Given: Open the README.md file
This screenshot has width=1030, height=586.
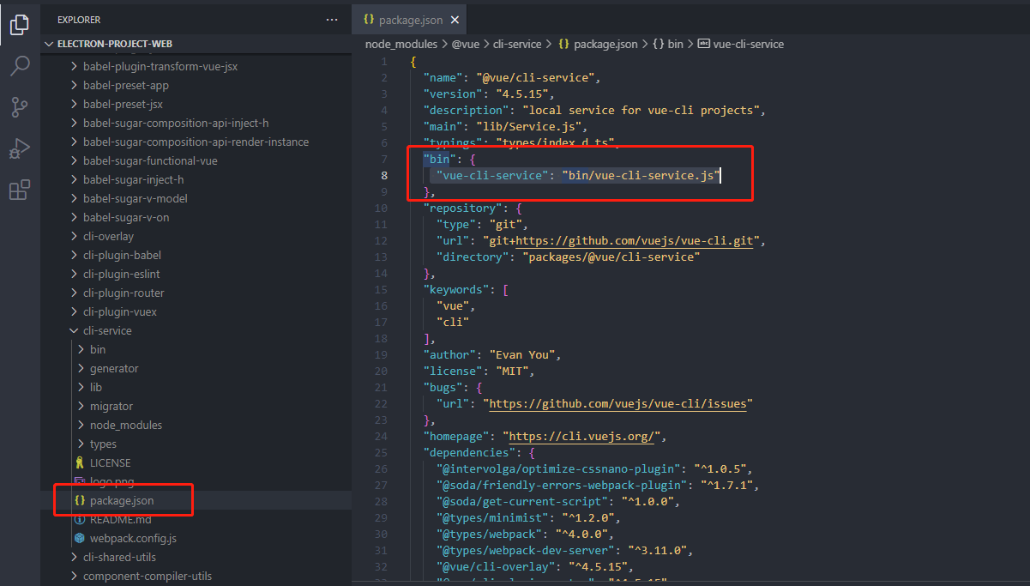Looking at the screenshot, I should (120, 519).
